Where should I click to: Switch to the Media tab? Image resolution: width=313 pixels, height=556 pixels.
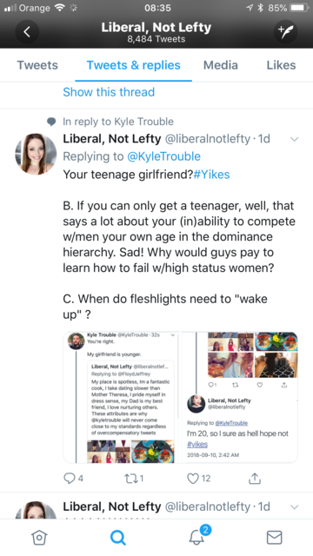(x=220, y=65)
